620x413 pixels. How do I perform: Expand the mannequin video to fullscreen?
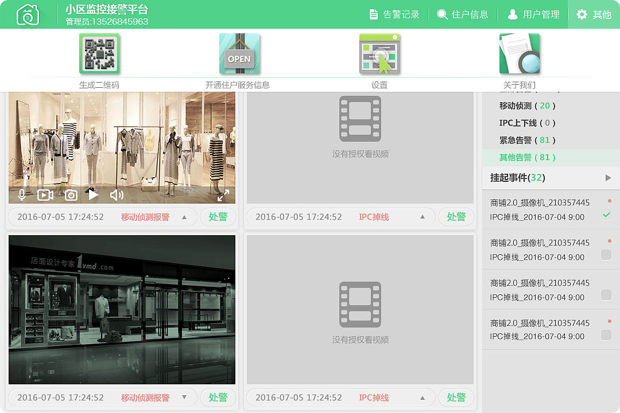click(223, 196)
